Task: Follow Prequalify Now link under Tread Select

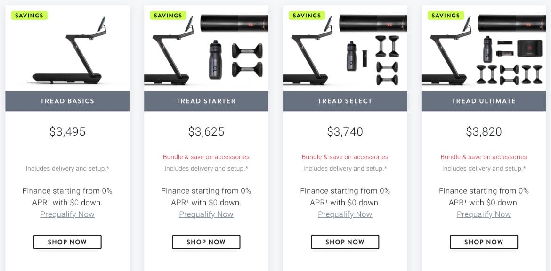Action: [x=345, y=214]
